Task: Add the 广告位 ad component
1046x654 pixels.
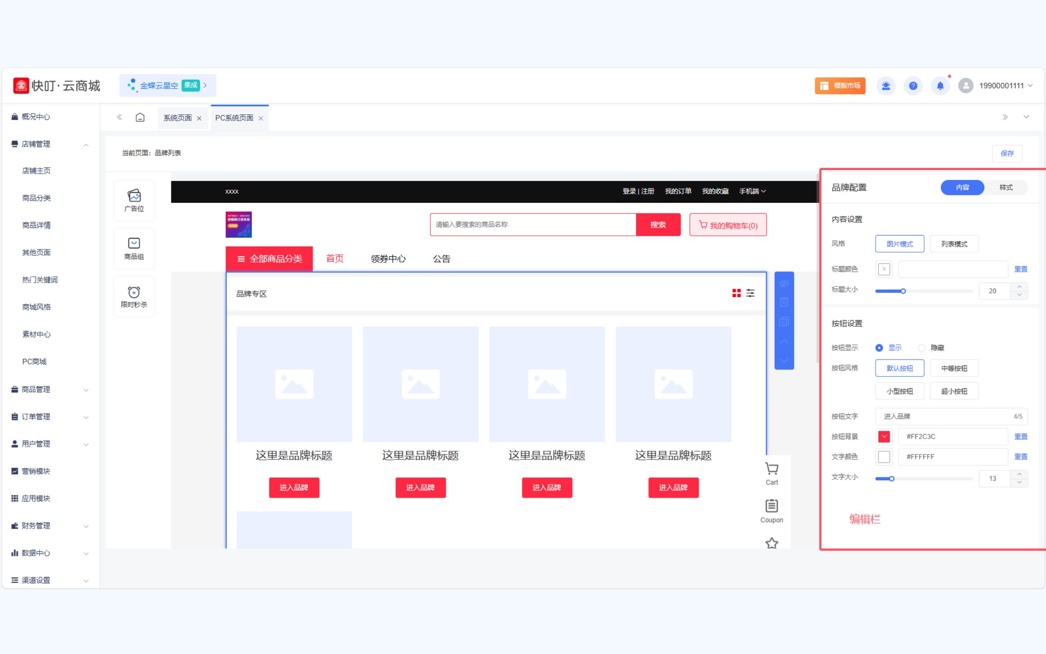Action: tap(134, 200)
